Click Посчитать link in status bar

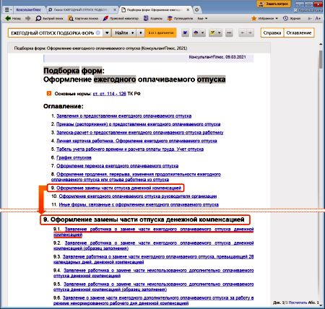tap(298, 303)
